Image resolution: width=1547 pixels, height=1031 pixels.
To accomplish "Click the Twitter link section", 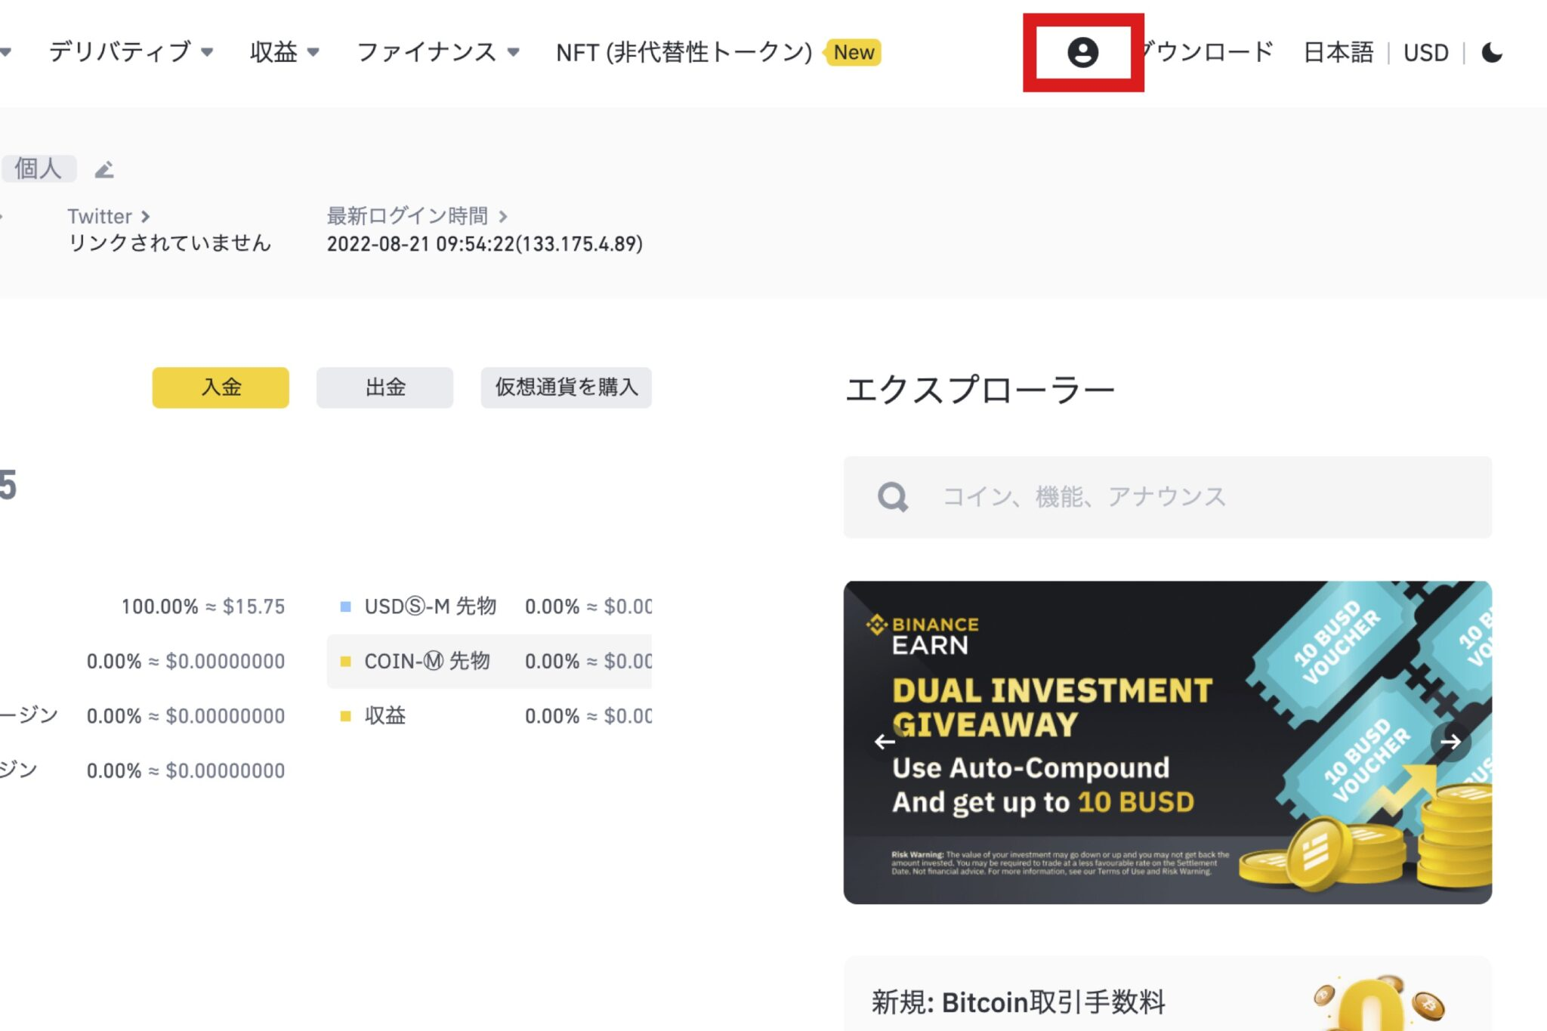I will click(x=110, y=216).
